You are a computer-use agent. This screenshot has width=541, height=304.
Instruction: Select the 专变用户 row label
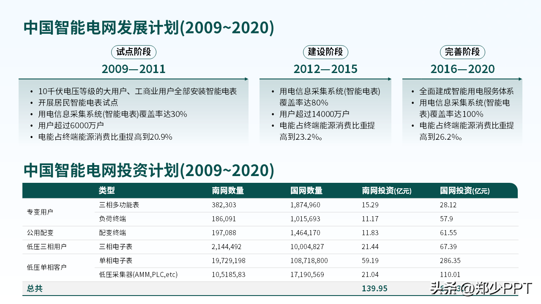[x=40, y=212]
